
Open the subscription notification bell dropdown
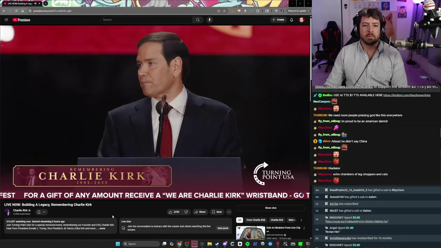(41, 212)
